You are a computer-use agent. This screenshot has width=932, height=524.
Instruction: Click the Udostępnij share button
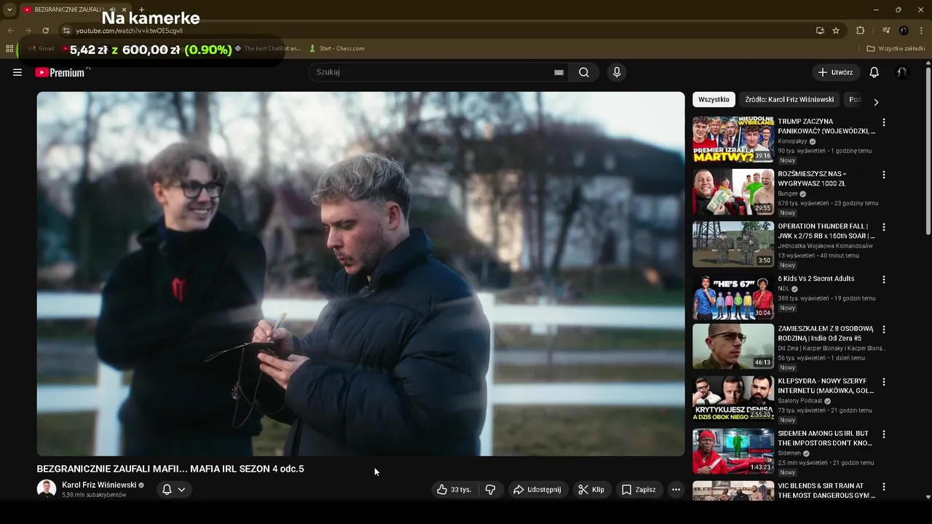click(x=537, y=490)
